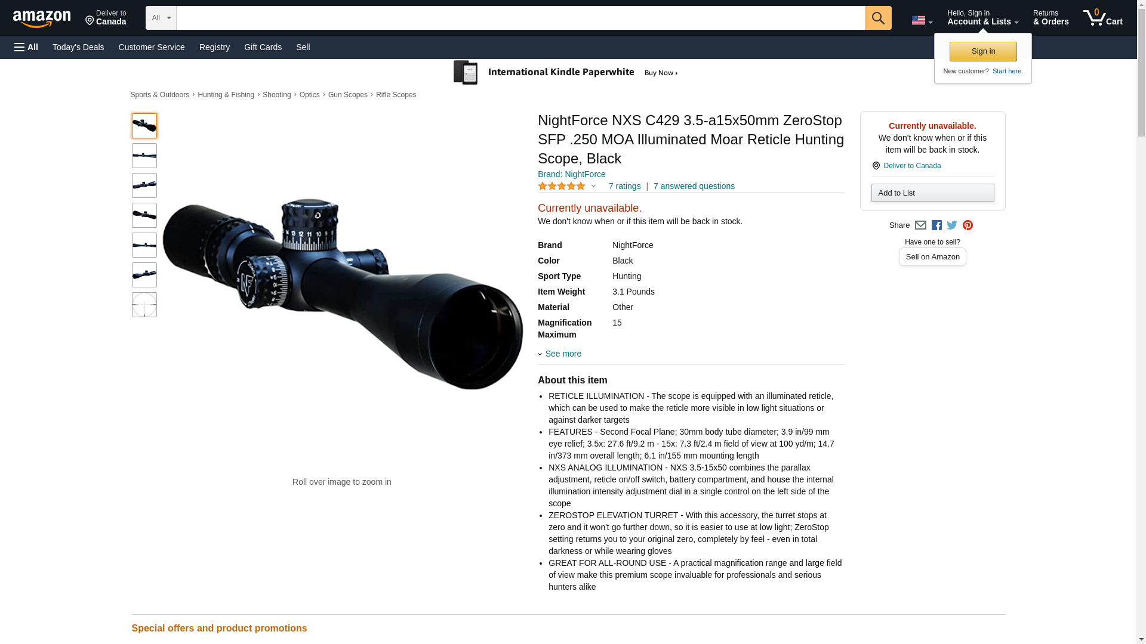Image resolution: width=1146 pixels, height=644 pixels.
Task: Share product on Twitter
Action: pyautogui.click(x=952, y=225)
